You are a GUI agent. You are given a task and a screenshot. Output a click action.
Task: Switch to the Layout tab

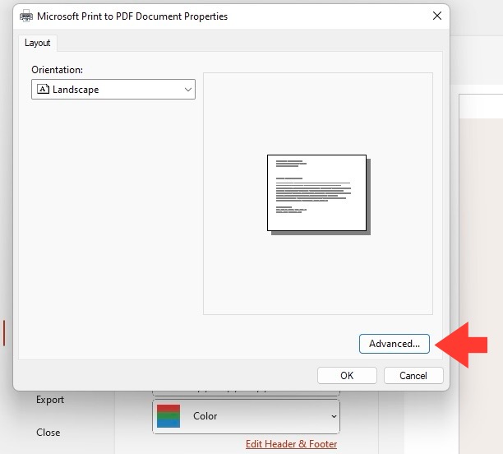[x=38, y=43]
